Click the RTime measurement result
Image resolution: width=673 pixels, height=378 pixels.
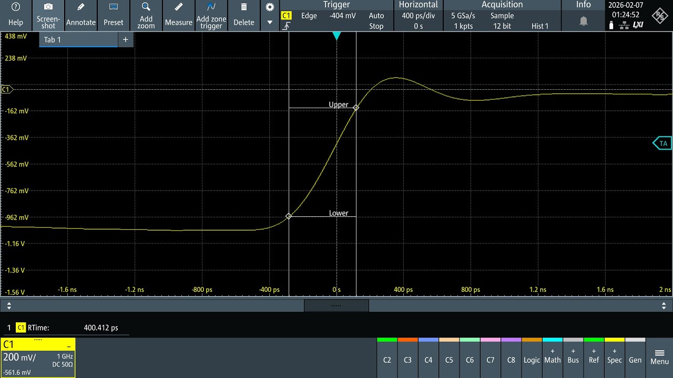coord(67,328)
